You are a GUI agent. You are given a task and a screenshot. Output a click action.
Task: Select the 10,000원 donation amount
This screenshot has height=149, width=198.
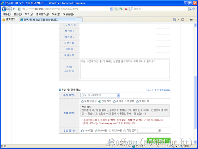coord(82,131)
